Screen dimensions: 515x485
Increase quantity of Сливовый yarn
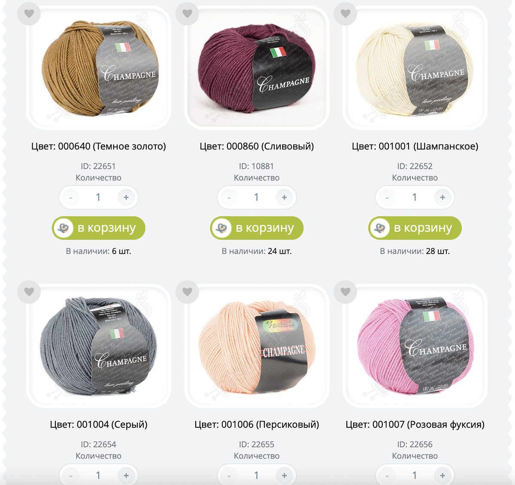(284, 197)
